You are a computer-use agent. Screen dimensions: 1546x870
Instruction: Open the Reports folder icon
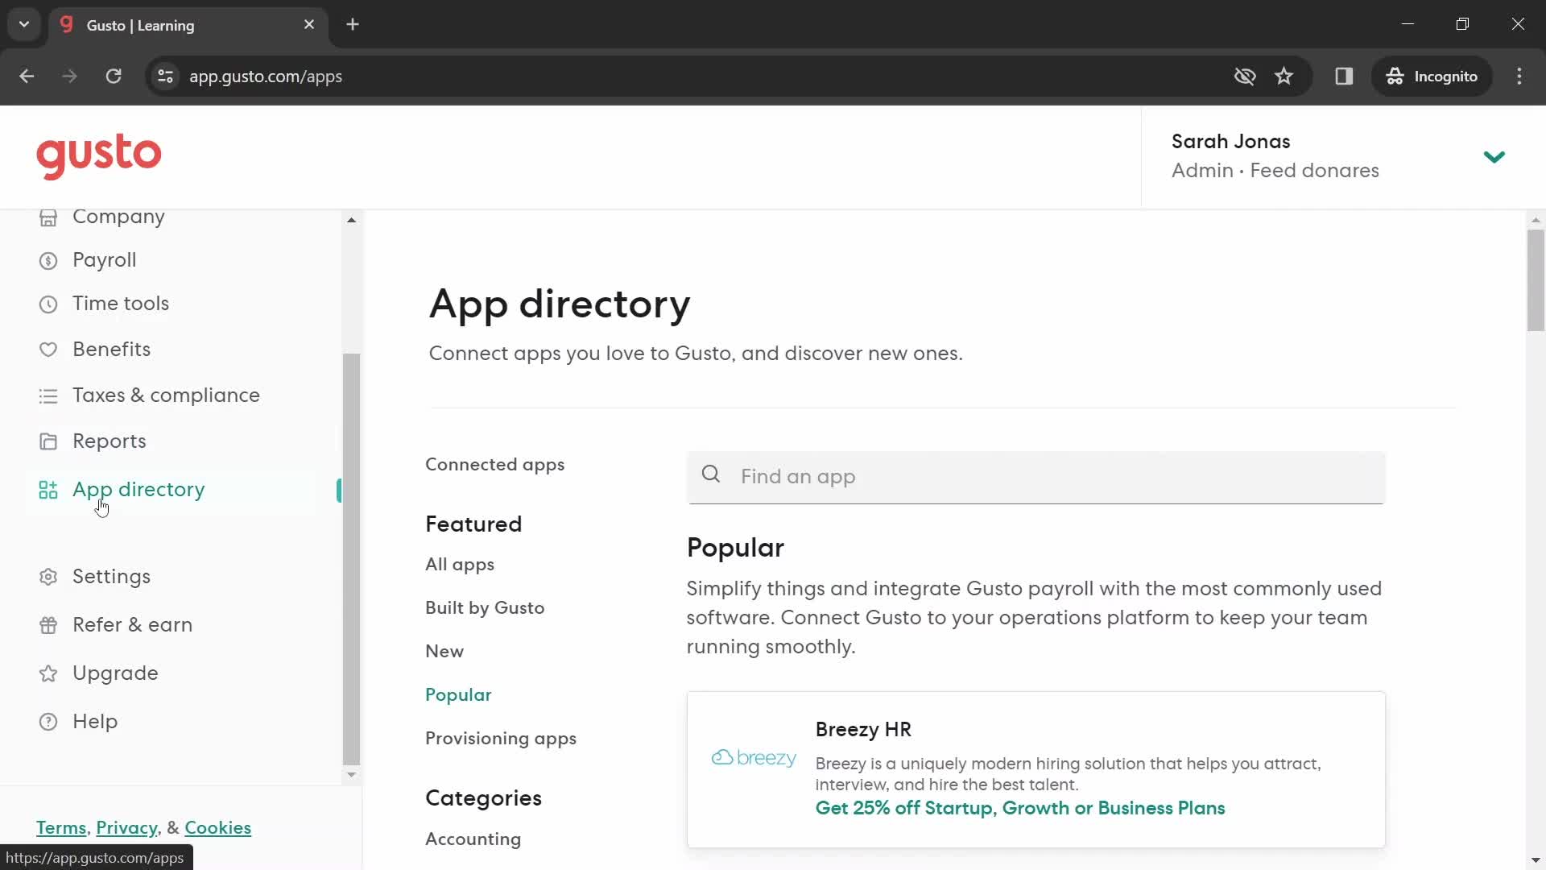48,441
